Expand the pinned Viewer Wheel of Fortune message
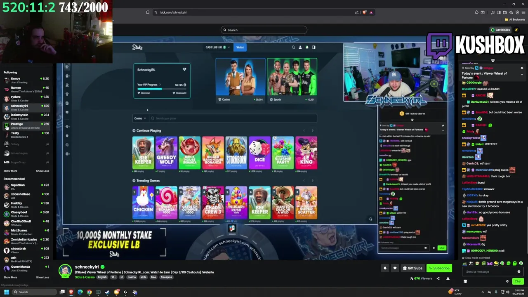Screen dimensions: 528x297 522,75
